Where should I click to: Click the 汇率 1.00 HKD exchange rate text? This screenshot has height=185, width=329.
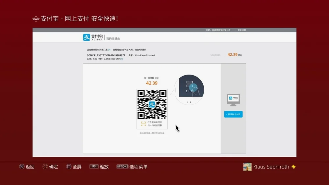pos(103,59)
